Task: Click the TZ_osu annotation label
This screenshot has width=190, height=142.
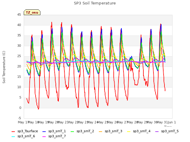Action: coord(32,12)
